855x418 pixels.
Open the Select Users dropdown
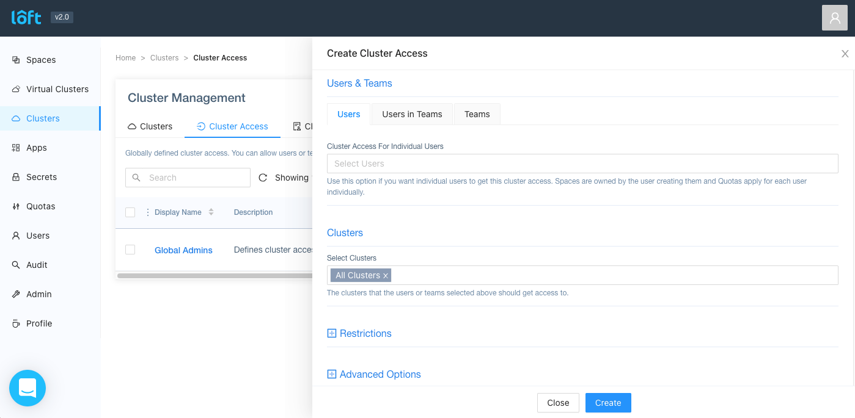[x=582, y=164]
